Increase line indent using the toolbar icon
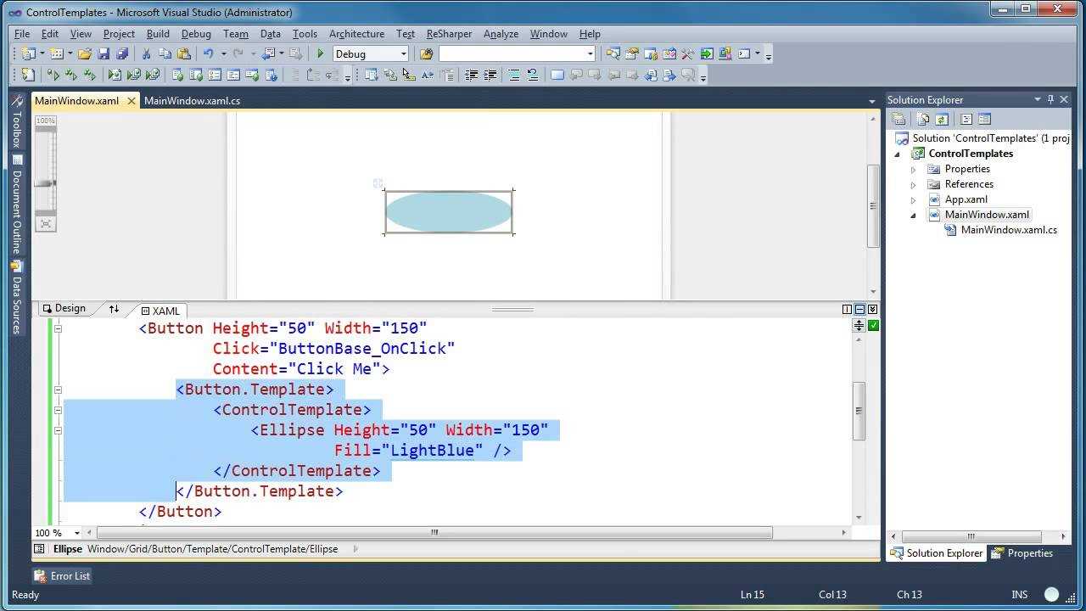 490,75
